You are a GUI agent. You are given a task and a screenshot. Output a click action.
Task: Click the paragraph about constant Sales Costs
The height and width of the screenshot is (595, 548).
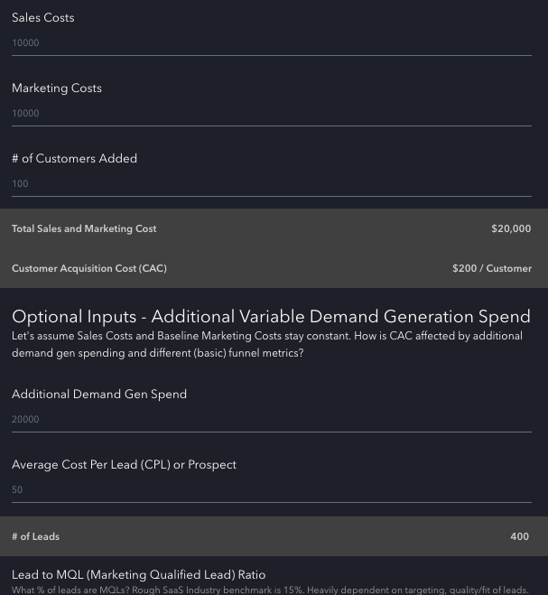coord(266,344)
